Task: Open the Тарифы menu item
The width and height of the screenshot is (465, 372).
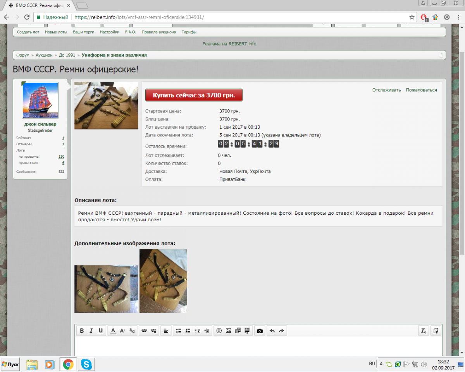Action: 189,32
